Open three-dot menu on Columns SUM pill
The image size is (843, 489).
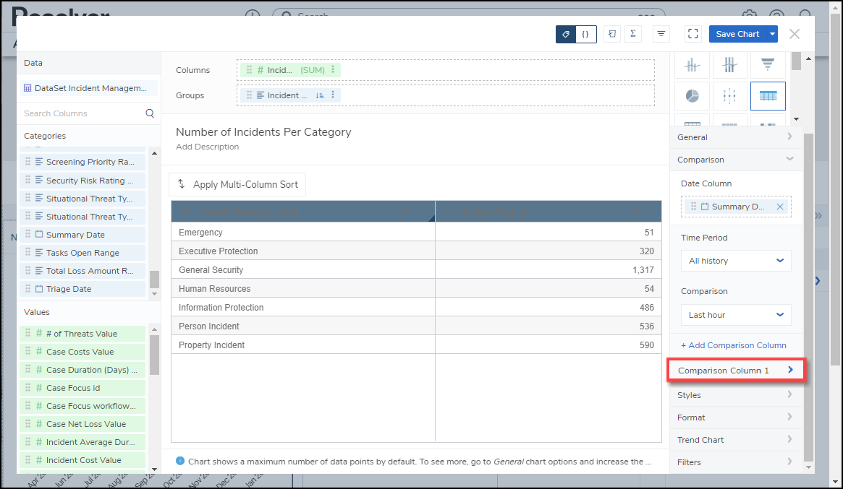pyautogui.click(x=333, y=70)
